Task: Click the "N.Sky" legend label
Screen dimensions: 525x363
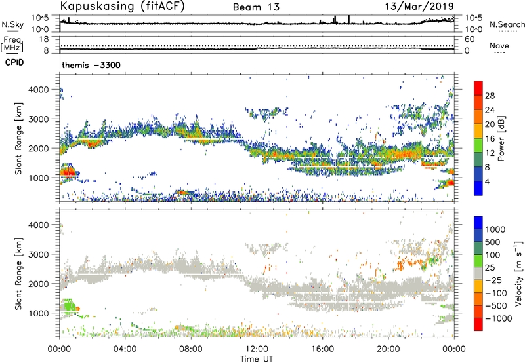Action: pyautogui.click(x=12, y=24)
